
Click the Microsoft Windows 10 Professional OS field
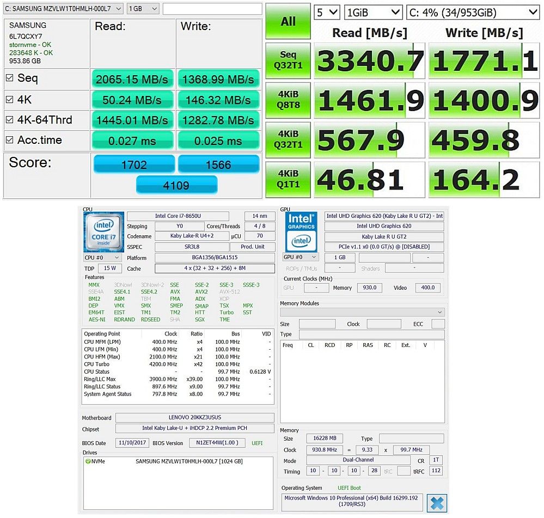(x=352, y=501)
